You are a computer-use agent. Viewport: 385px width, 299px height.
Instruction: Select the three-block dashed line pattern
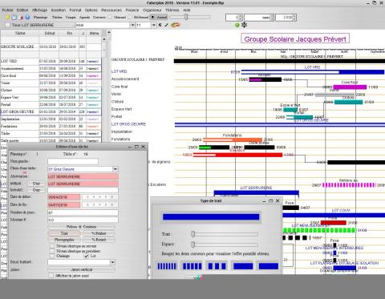point(217,266)
